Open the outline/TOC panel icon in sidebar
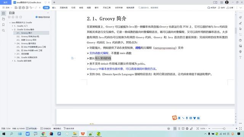 [3, 13]
